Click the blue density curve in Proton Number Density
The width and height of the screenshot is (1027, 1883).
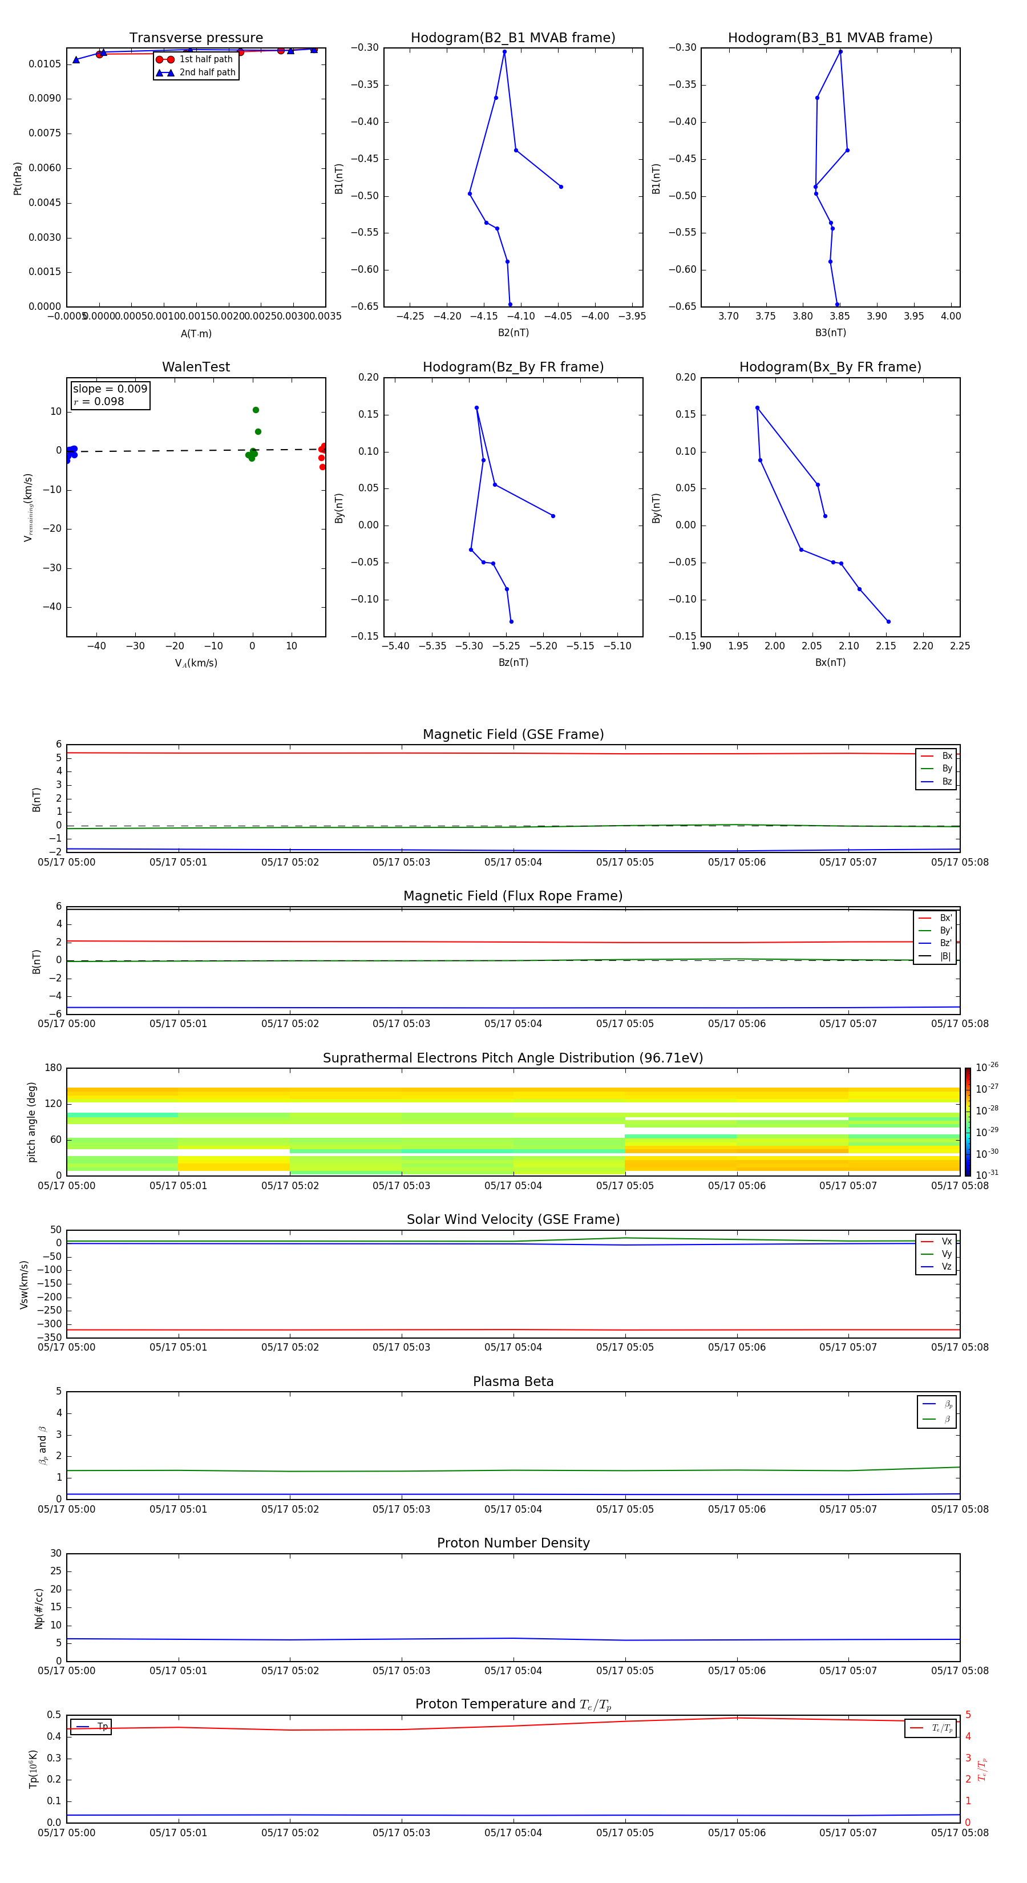(x=513, y=1639)
